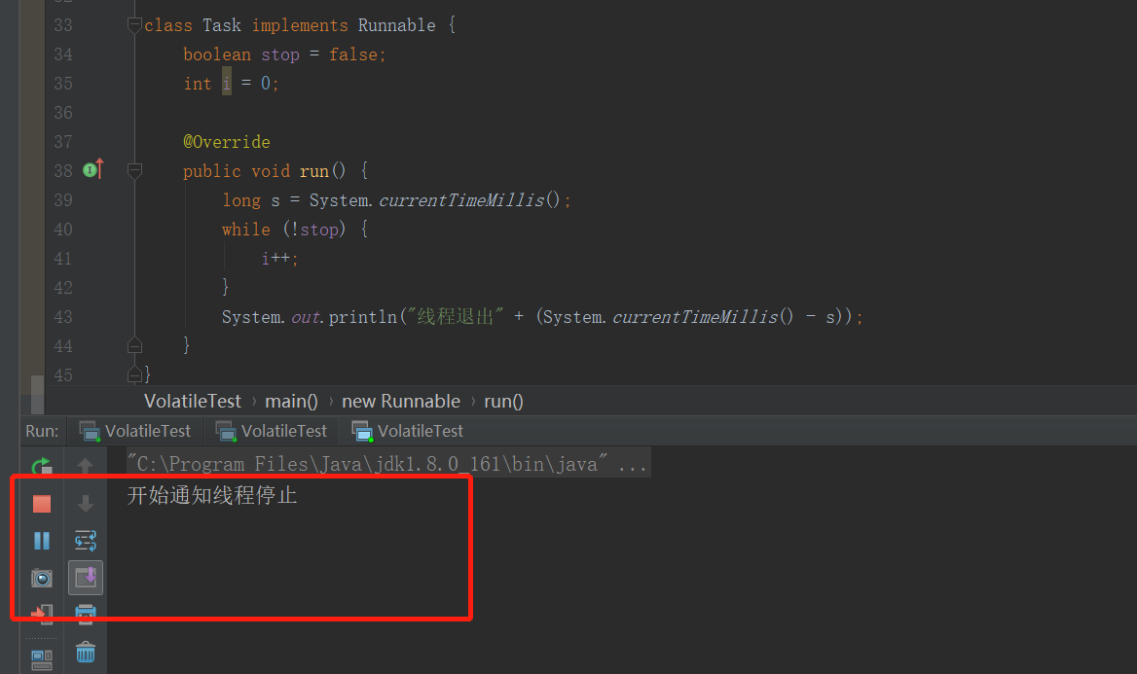This screenshot has height=674, width=1137.
Task: Click the restore layout icon
Action: 42,659
